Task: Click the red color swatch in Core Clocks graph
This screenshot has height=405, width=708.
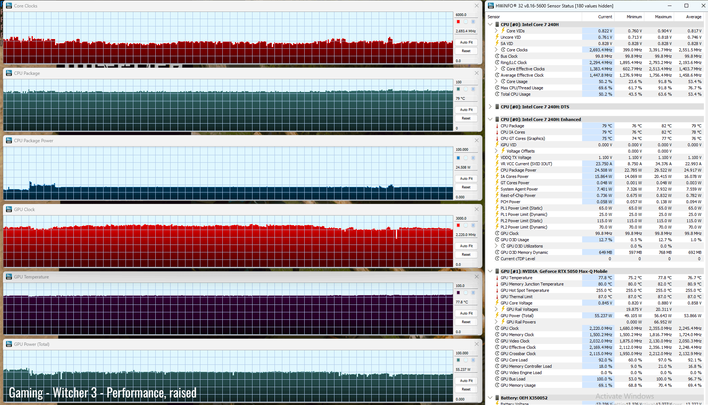Action: [x=458, y=22]
